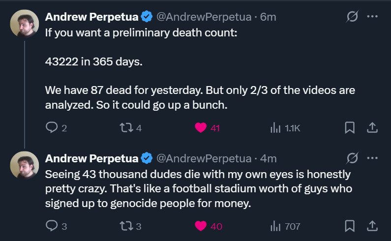Bookmark the second tweet
The image size is (391, 241).
350,226
